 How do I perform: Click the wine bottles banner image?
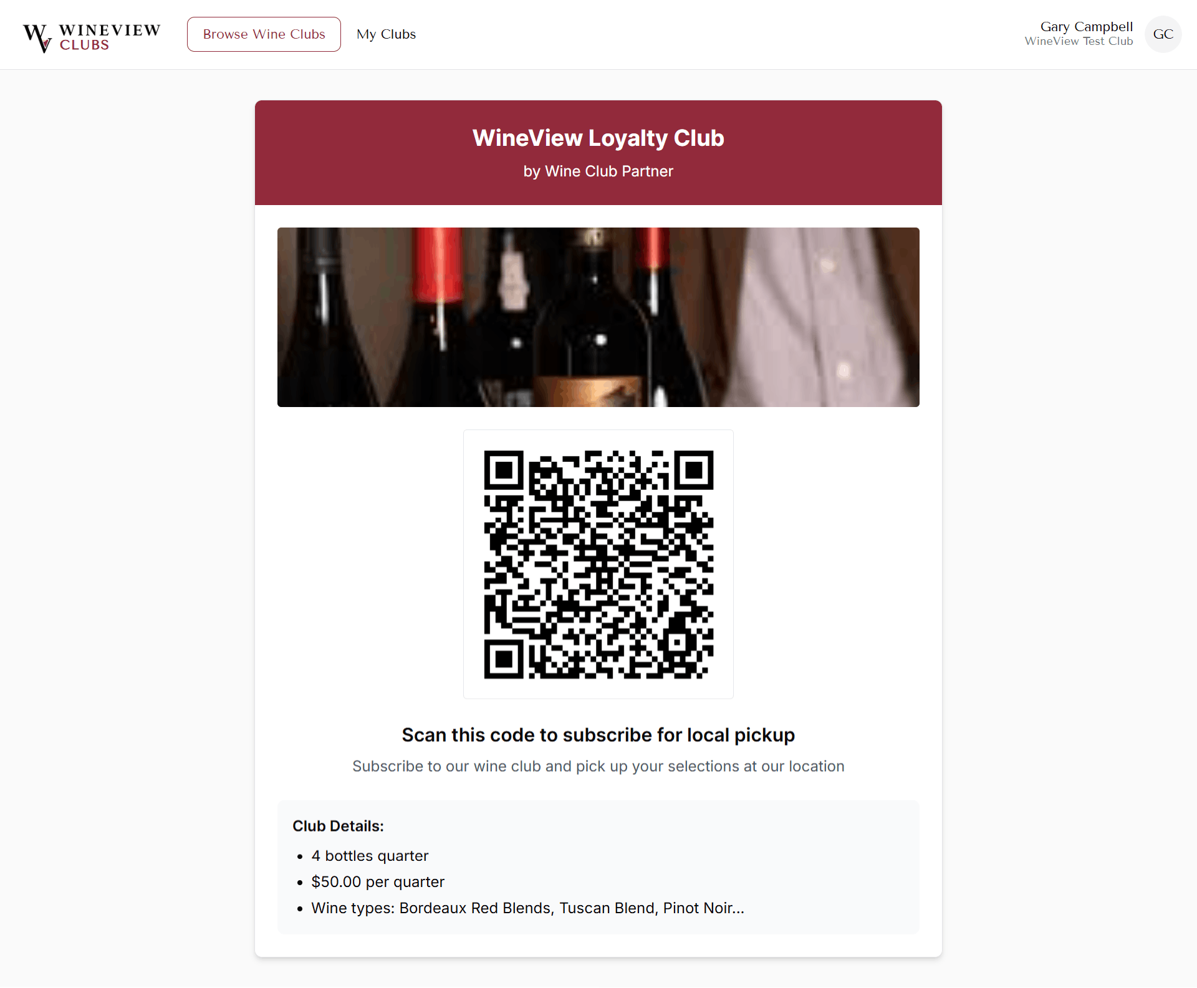[x=598, y=317]
